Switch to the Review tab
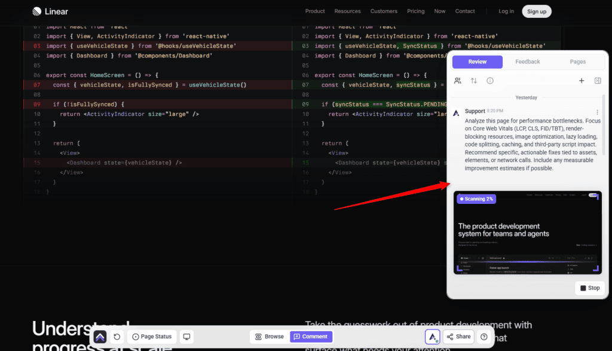Screen dimensions: 612x351 tap(478, 62)
